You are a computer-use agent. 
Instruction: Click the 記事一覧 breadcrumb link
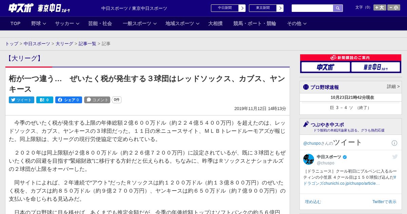pyautogui.click(x=88, y=44)
